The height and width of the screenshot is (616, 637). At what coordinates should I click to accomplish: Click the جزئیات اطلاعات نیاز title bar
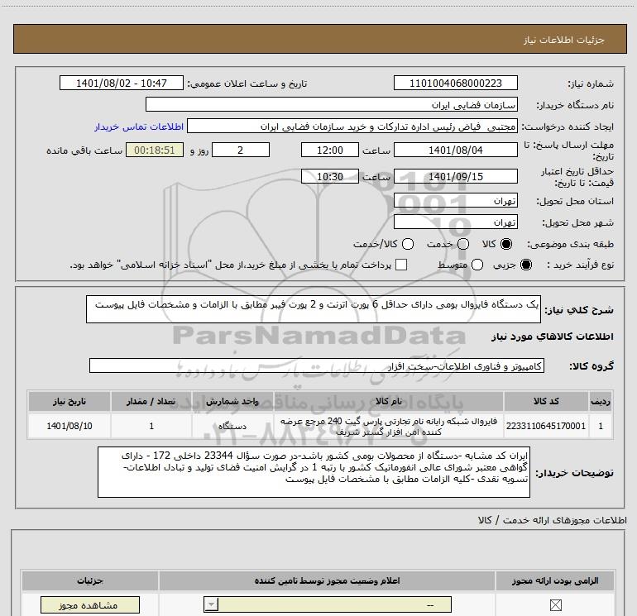click(x=319, y=39)
